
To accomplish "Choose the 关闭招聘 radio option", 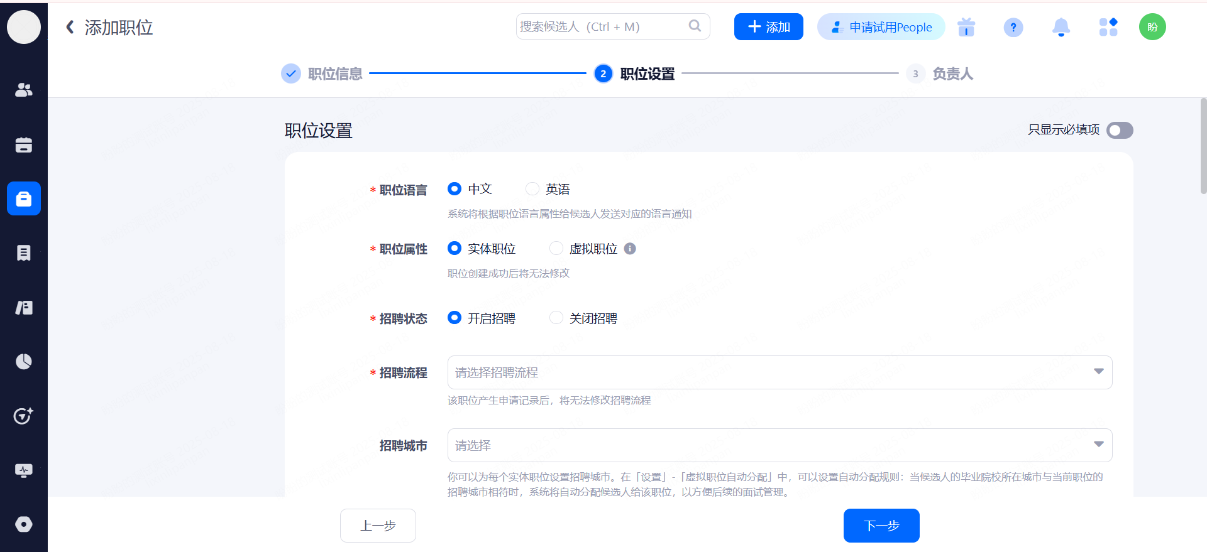I will (x=556, y=318).
